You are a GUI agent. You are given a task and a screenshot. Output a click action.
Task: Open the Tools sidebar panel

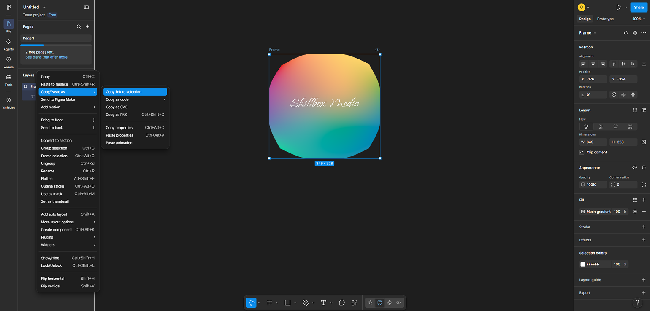point(8,79)
